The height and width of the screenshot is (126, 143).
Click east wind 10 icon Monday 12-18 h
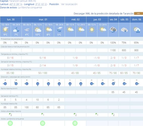click(x=5, y=84)
